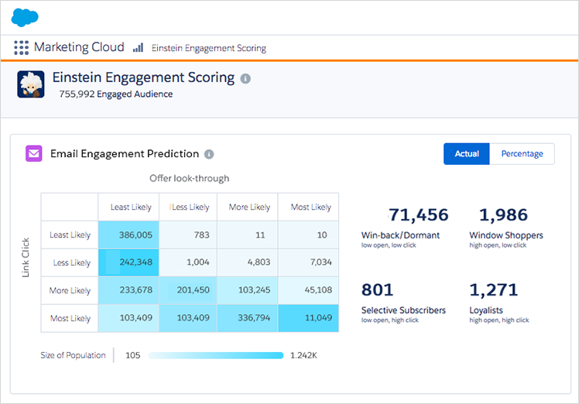Viewport: 579px width, 404px height.
Task: Click info icon next to Einstein Engagement Scoring title
Action: pyautogui.click(x=245, y=78)
